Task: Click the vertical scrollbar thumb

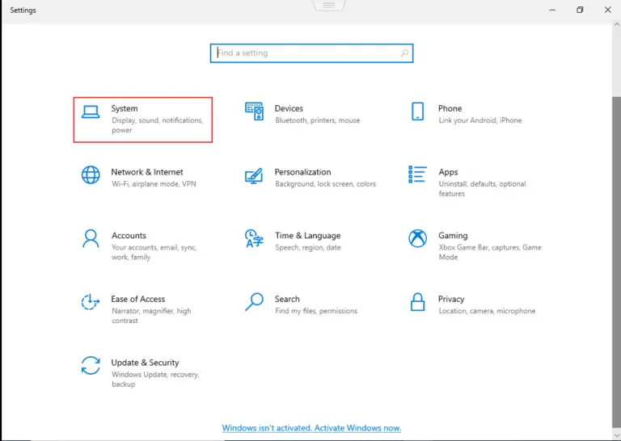Action: click(616, 264)
